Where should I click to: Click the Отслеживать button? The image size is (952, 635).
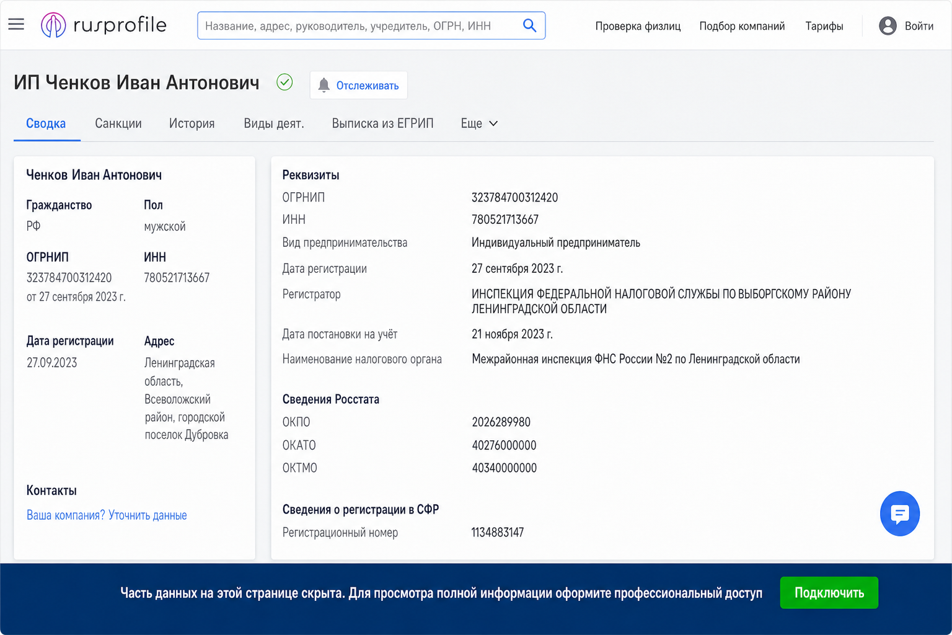click(x=359, y=86)
